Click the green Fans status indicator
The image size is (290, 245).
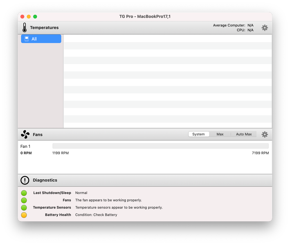tap(24, 200)
